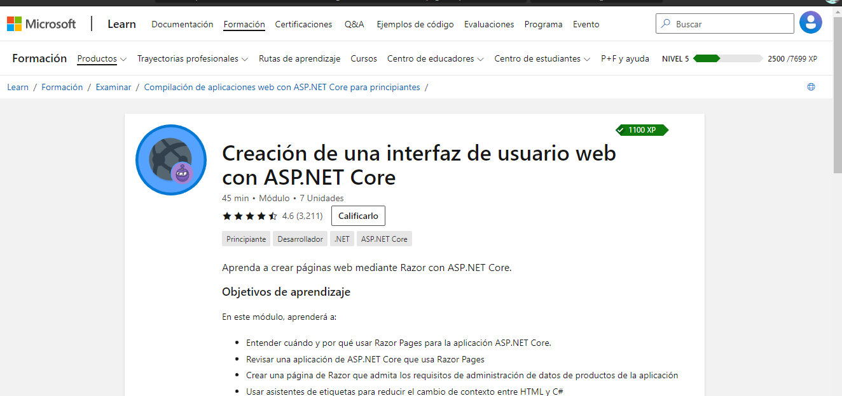Viewport: 842px width, 396px height.
Task: Click Objetivos de aprendizaje heading
Action: point(286,292)
